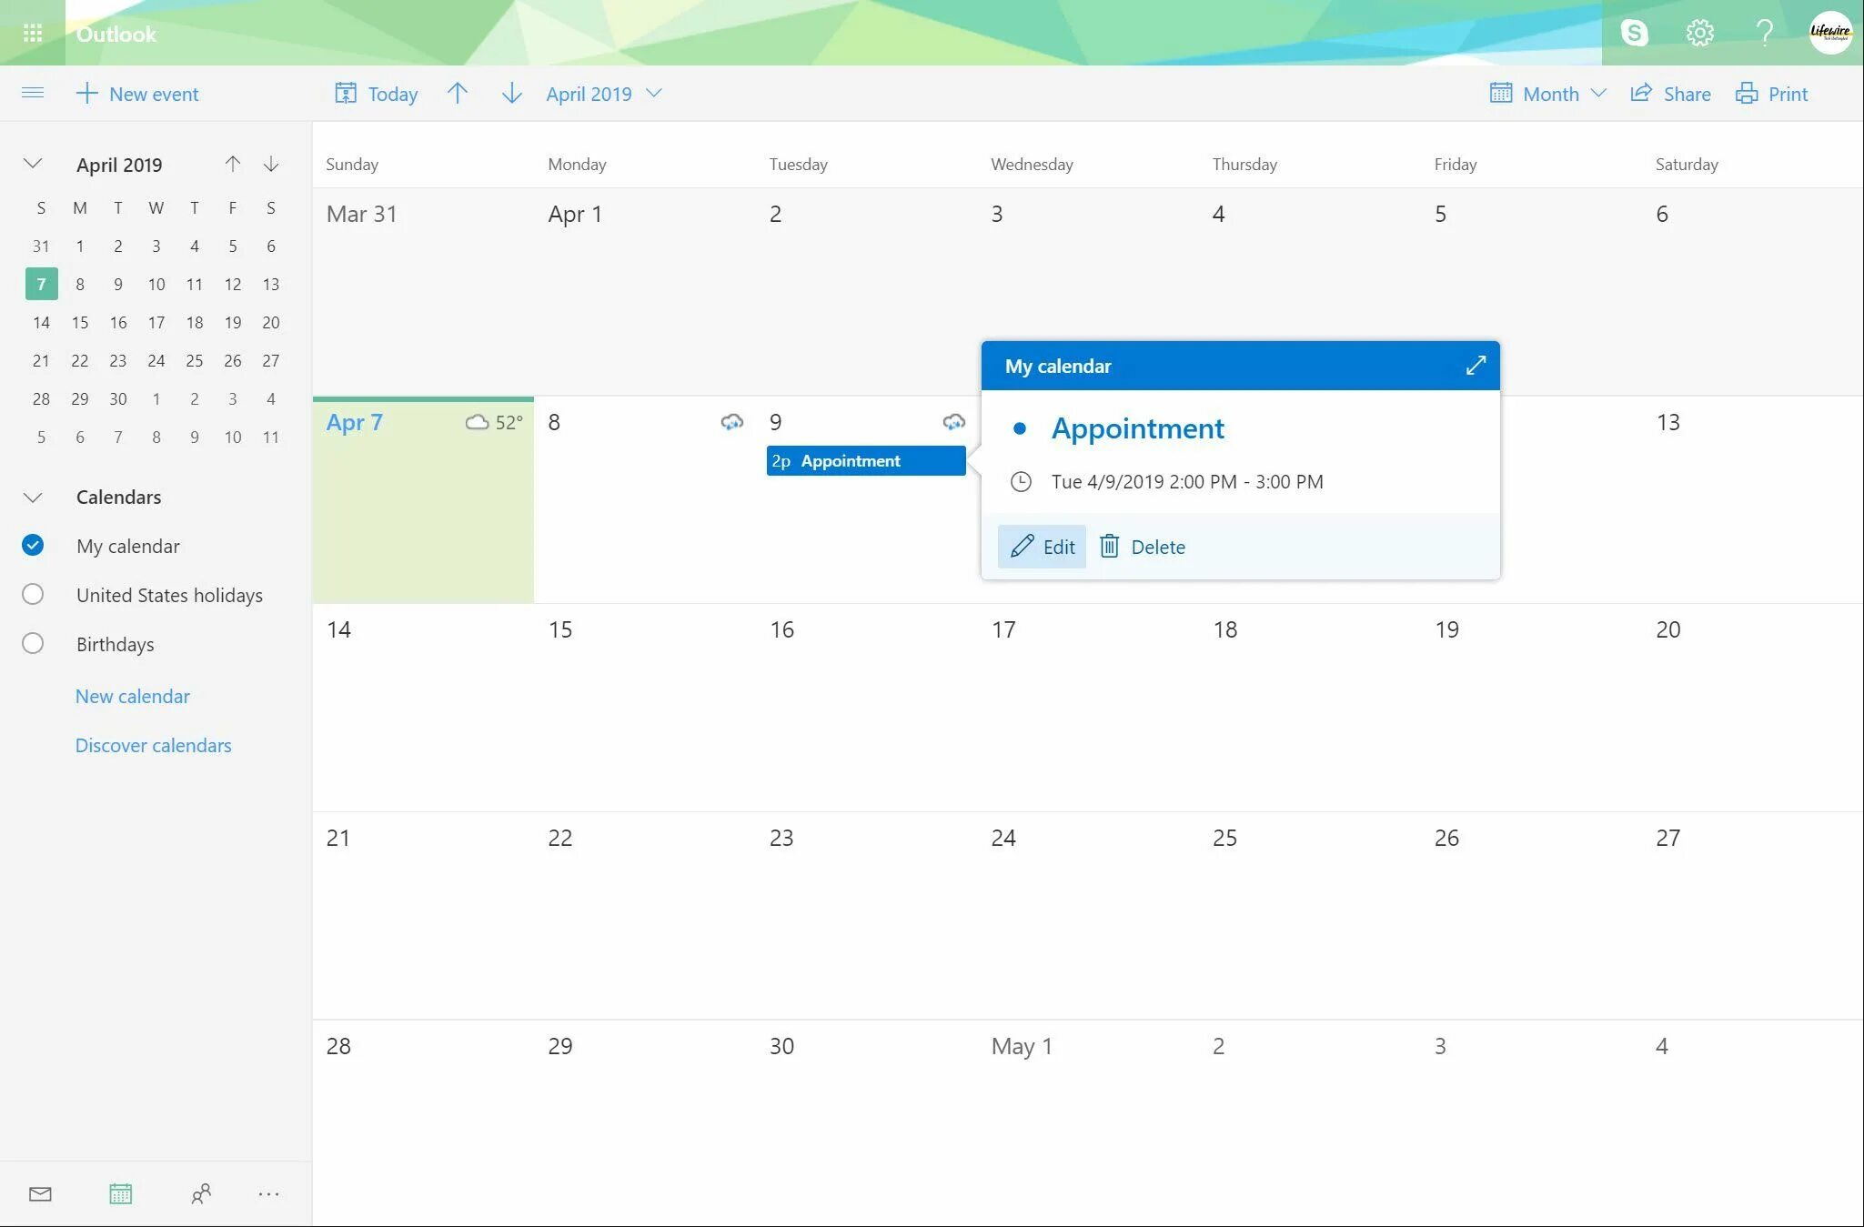Select the 2p Appointment event on April 9
1864x1227 pixels.
point(865,461)
